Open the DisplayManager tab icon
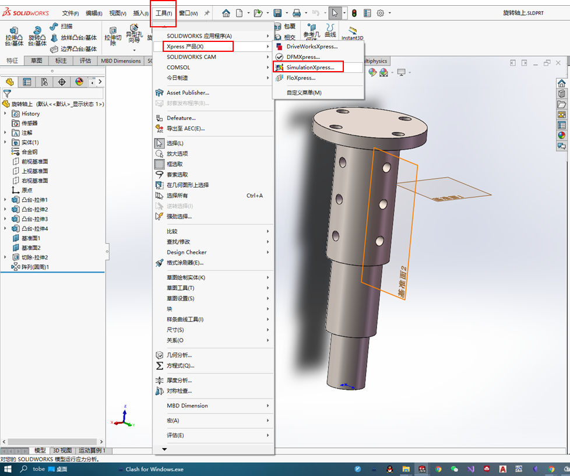 [79, 82]
